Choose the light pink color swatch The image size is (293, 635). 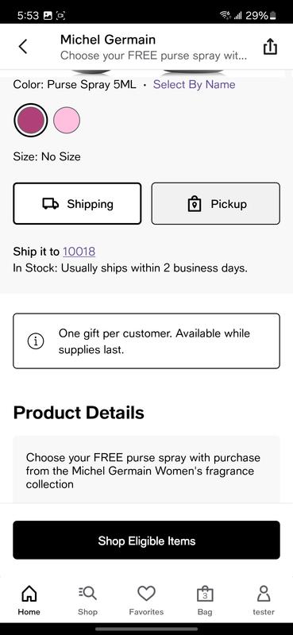click(67, 121)
